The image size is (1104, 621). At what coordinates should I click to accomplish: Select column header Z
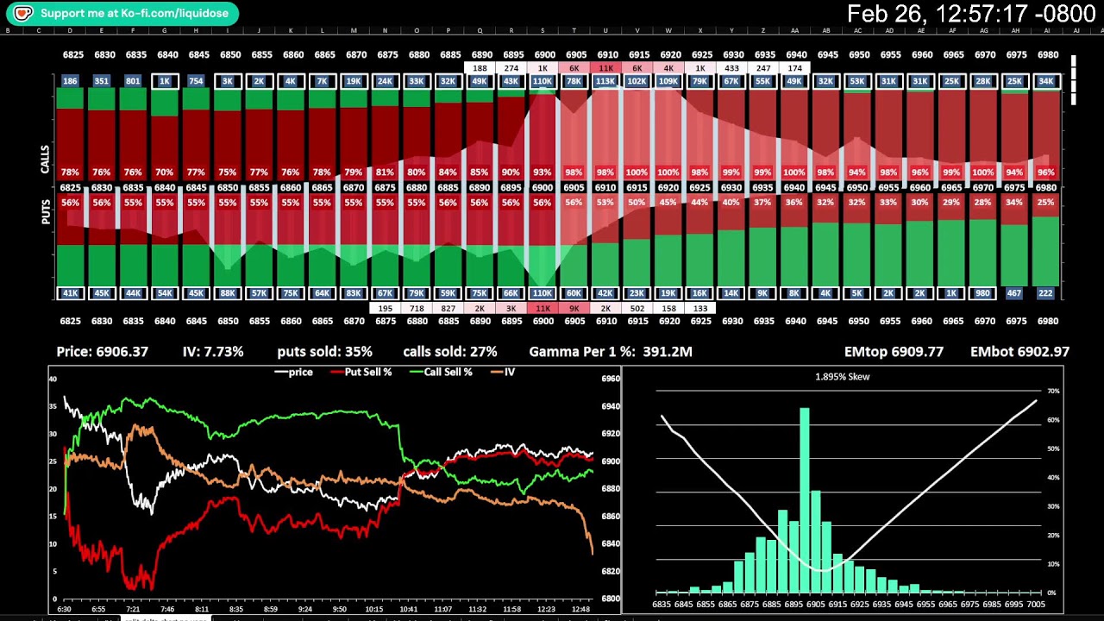click(x=762, y=31)
